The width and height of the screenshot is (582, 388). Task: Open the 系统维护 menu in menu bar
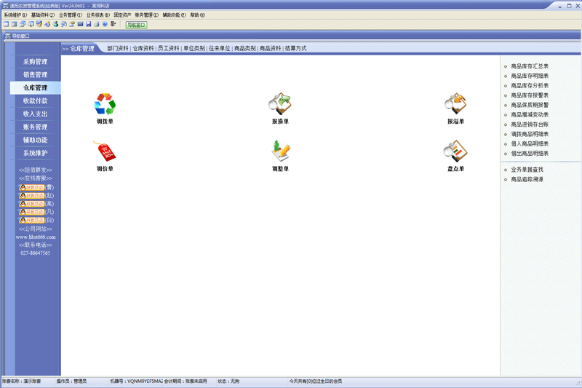[15, 15]
